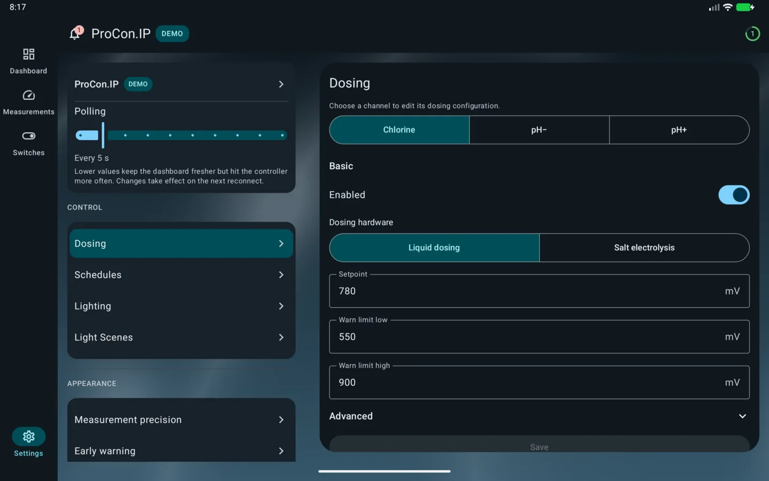Click the APPEARANCE section heading
Image resolution: width=769 pixels, height=481 pixels.
91,384
